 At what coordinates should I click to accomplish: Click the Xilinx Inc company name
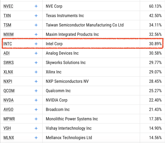[x=54, y=72]
